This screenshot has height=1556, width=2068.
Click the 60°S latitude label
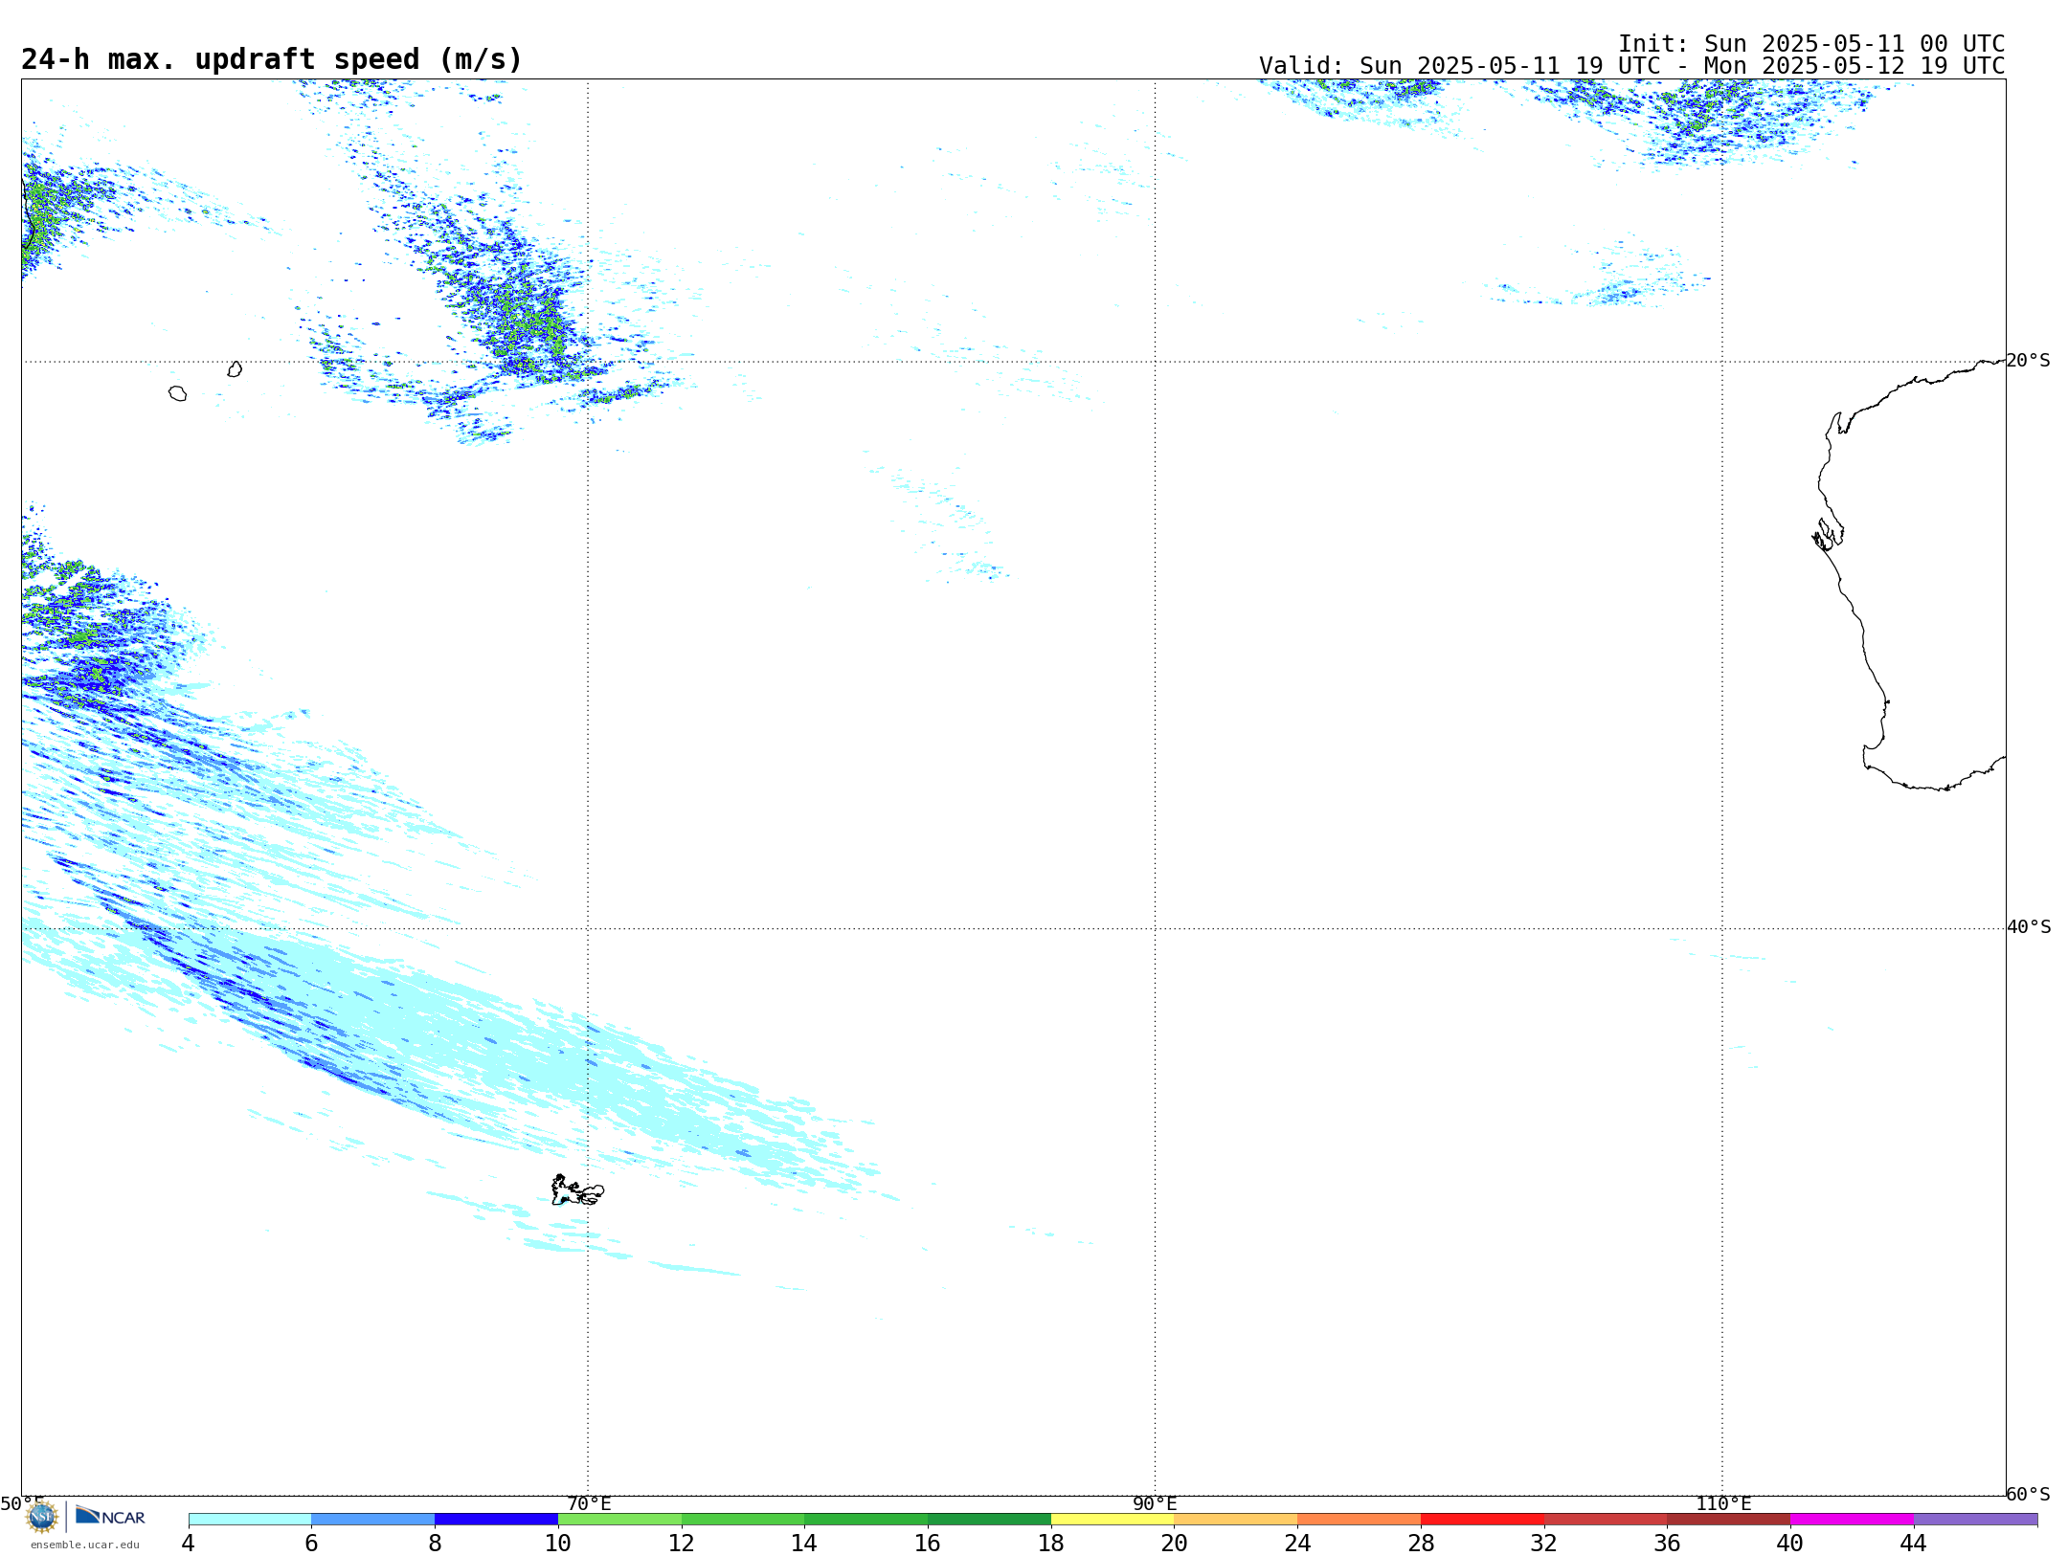tap(2029, 1494)
